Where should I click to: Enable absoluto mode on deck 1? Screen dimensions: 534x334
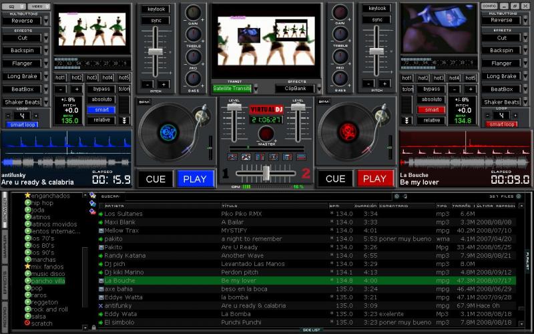101,100
